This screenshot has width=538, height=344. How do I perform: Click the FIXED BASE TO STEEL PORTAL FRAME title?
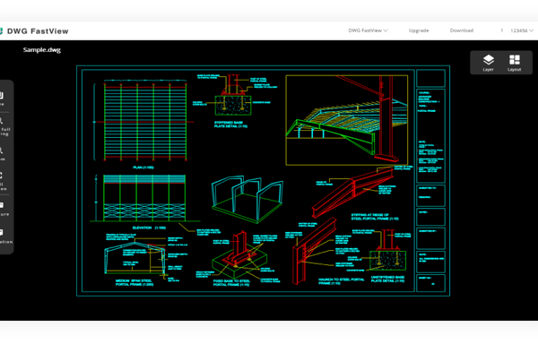coord(231,283)
